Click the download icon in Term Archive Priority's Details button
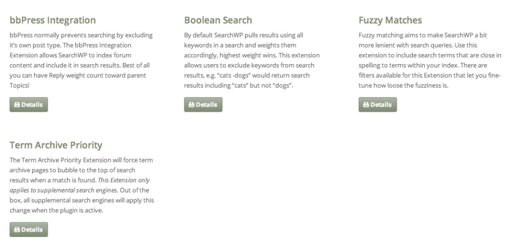513x247 pixels. click(x=17, y=229)
